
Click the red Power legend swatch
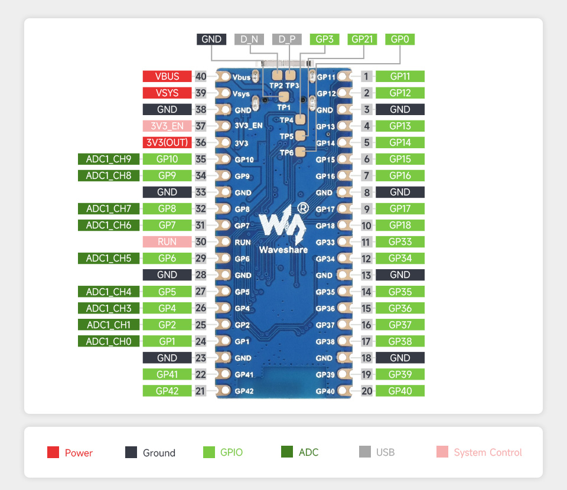coord(54,452)
